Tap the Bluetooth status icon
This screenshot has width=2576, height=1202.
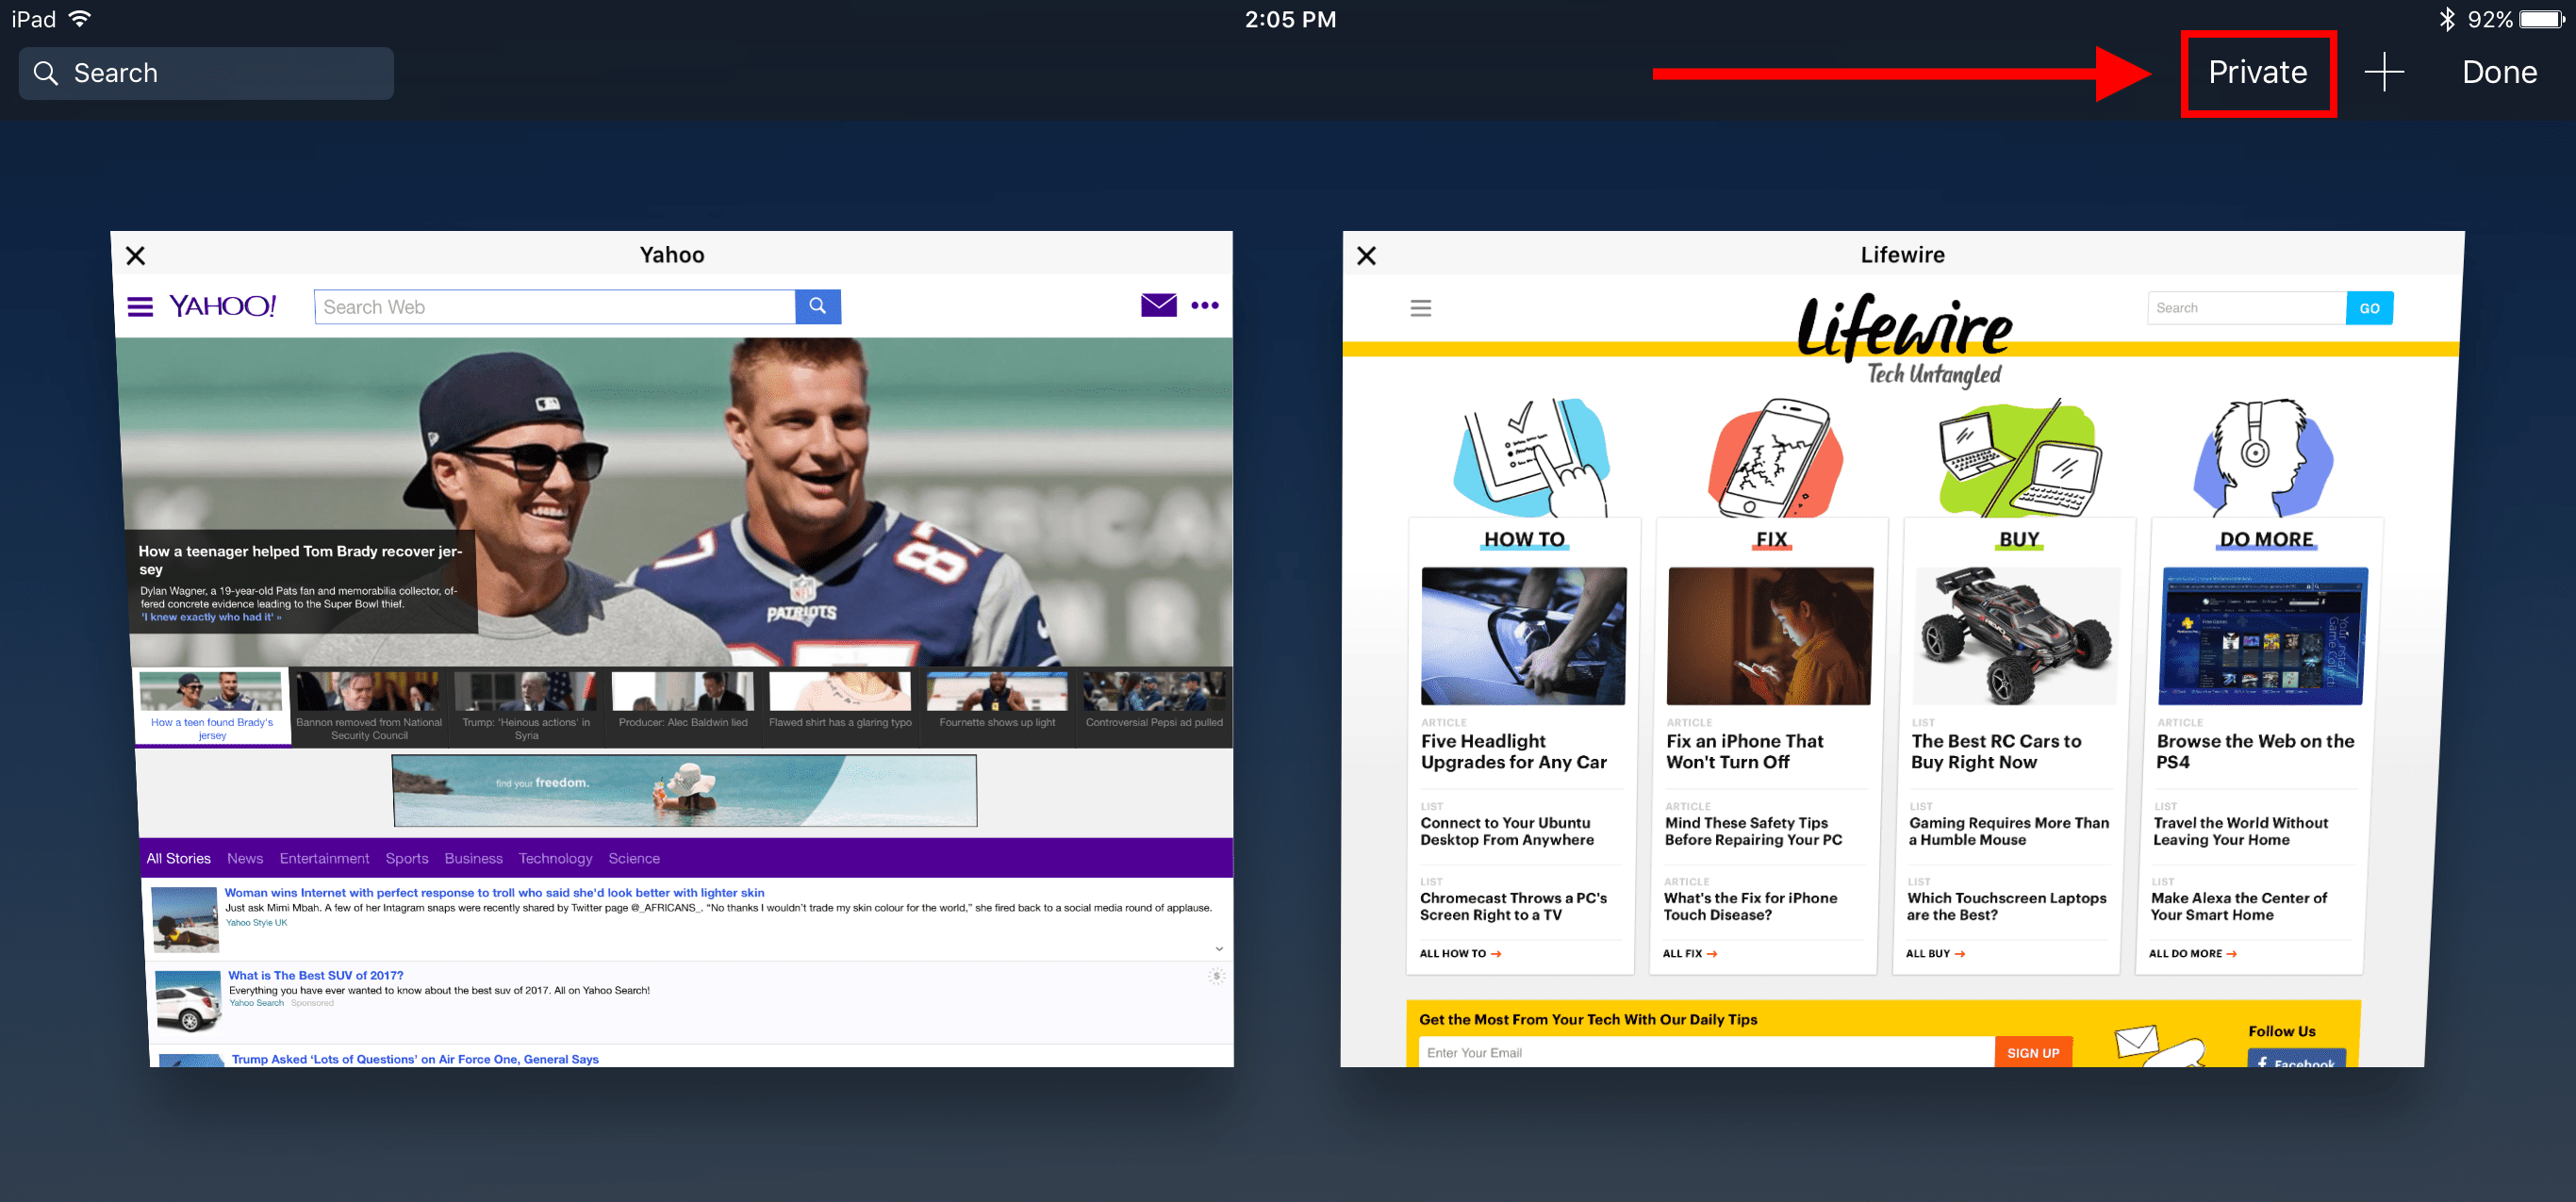[2446, 19]
